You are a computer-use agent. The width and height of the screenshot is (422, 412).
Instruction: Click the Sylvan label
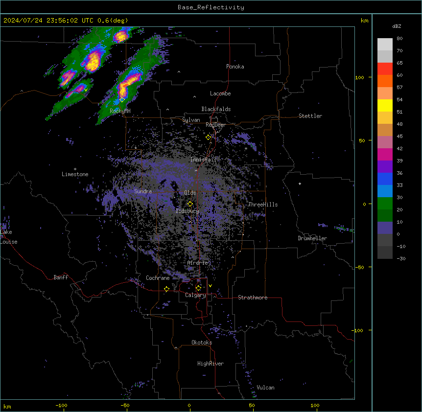(x=191, y=120)
